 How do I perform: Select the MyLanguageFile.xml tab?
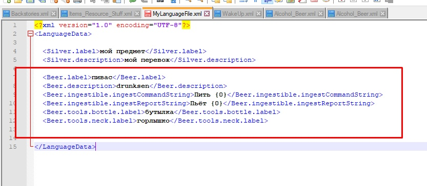(177, 13)
